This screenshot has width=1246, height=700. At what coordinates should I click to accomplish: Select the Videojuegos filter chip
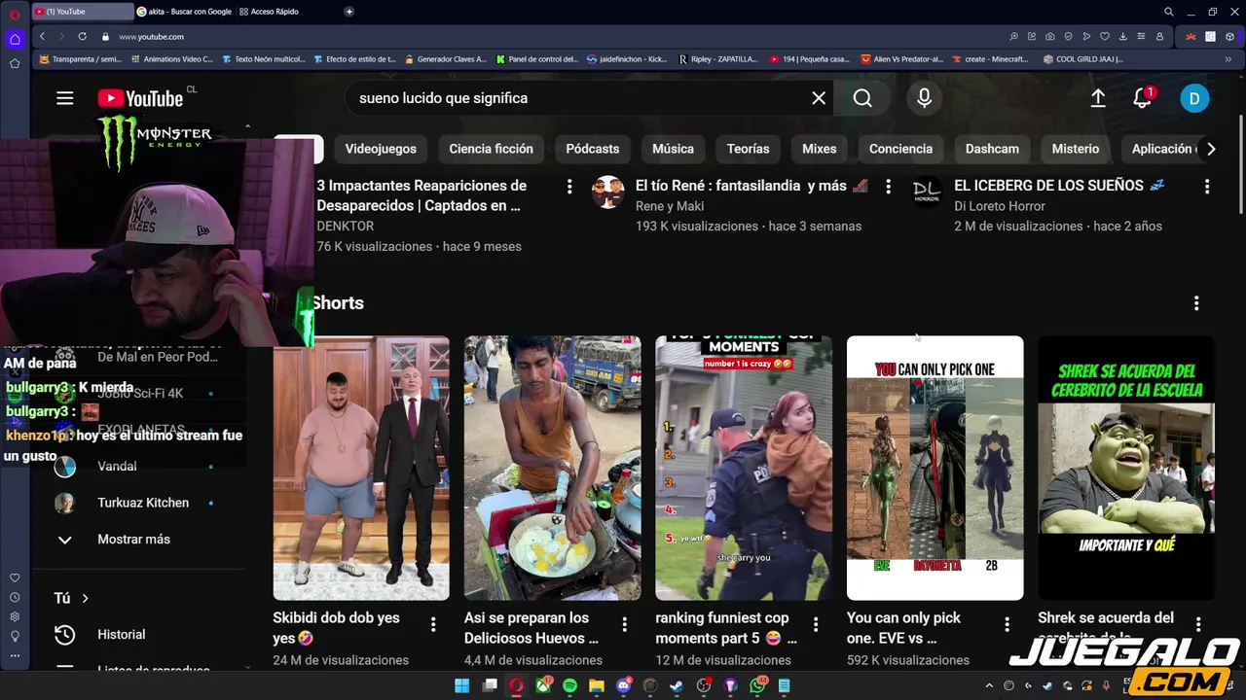381,149
